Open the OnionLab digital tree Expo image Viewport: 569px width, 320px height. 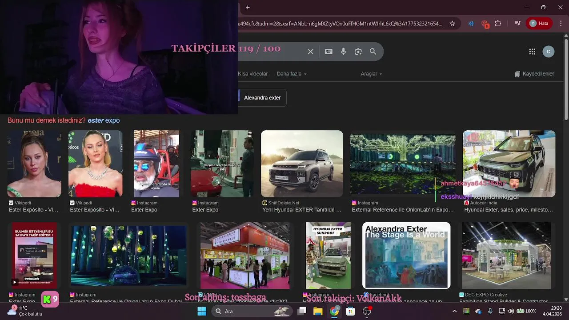403,164
